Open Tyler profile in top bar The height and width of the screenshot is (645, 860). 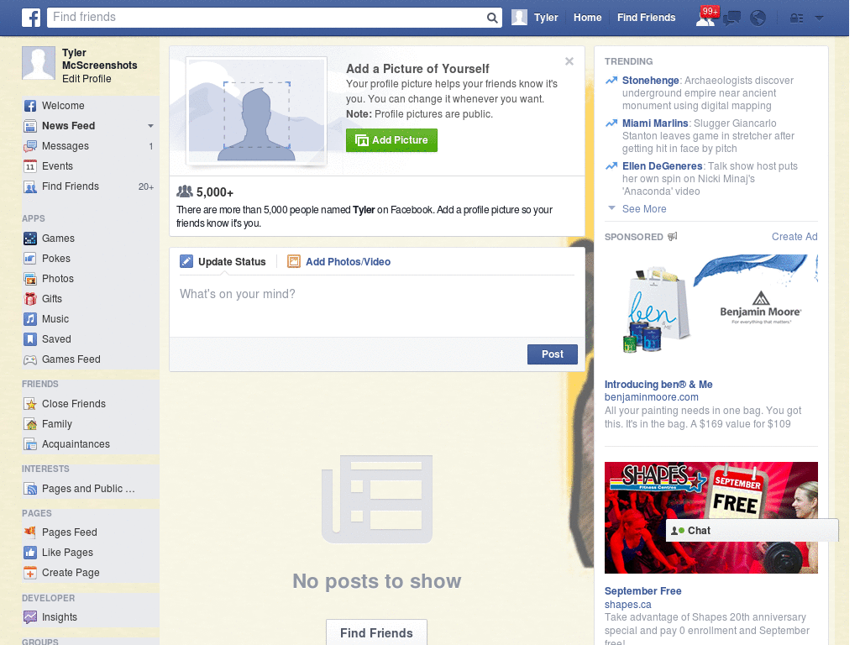[x=535, y=18]
